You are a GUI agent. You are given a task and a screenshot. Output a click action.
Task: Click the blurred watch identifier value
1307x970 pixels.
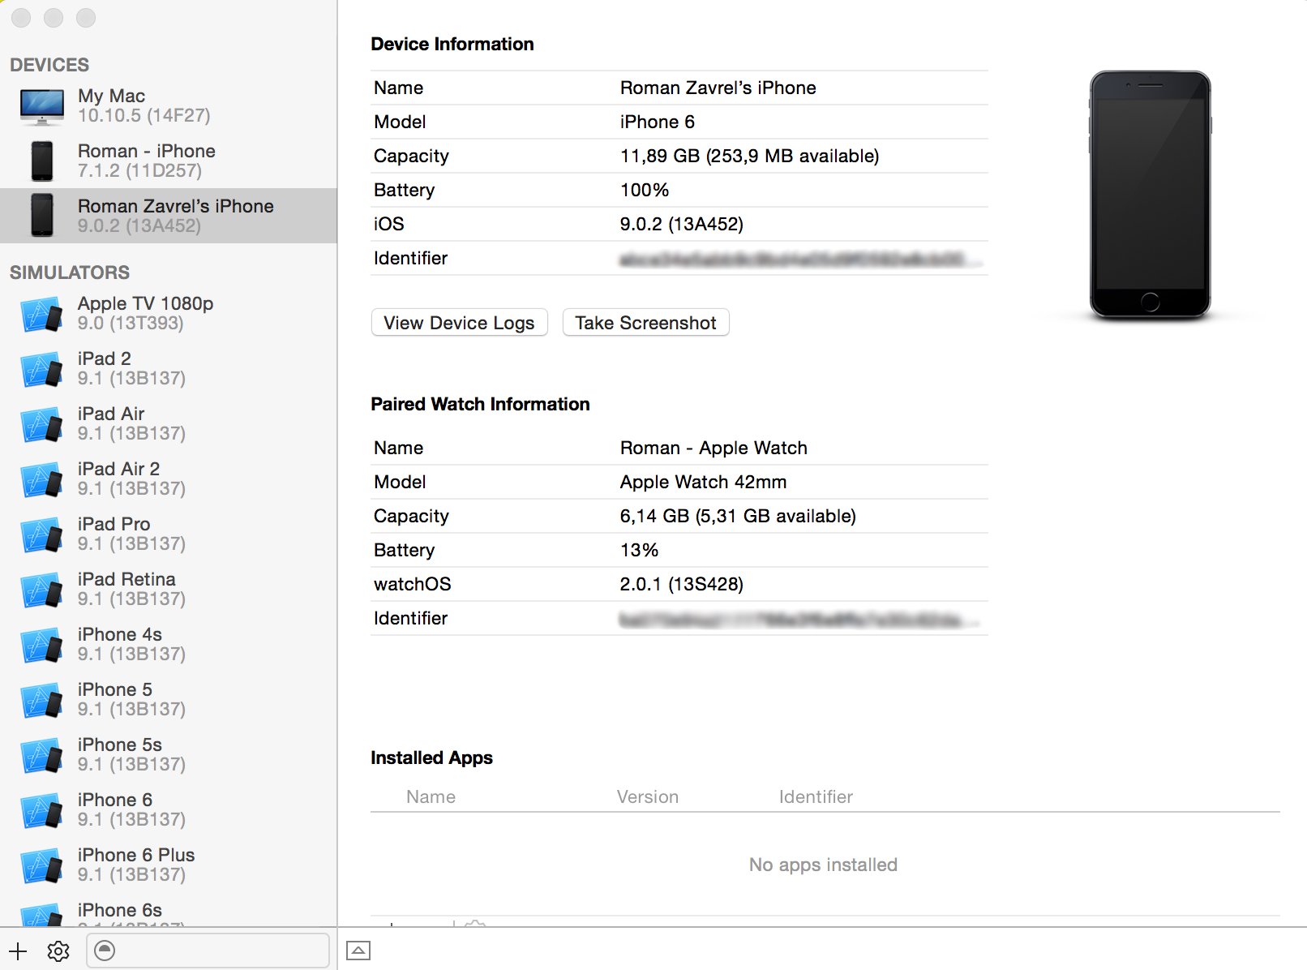pos(800,620)
